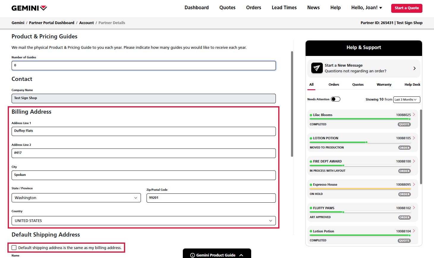The image size is (434, 258).
Task: Switch to the Warranty tab
Action: click(x=384, y=85)
